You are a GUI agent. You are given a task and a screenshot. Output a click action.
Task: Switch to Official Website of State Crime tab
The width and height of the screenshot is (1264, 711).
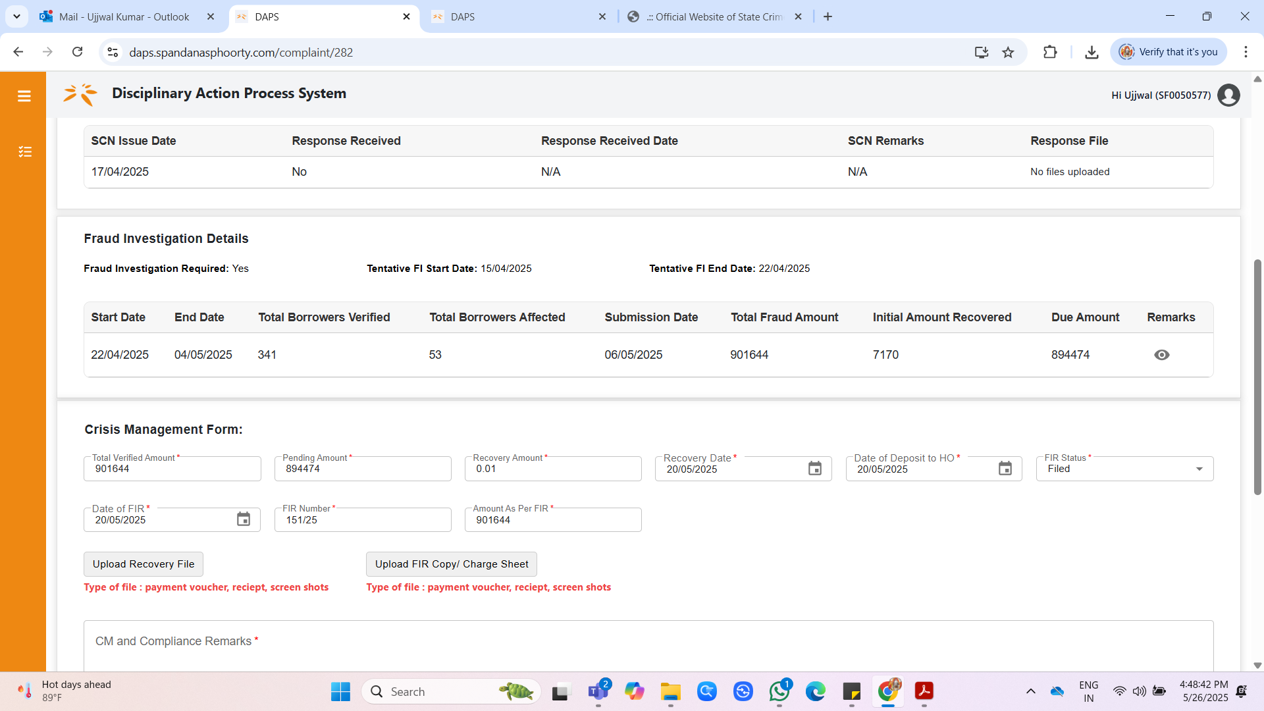[714, 17]
